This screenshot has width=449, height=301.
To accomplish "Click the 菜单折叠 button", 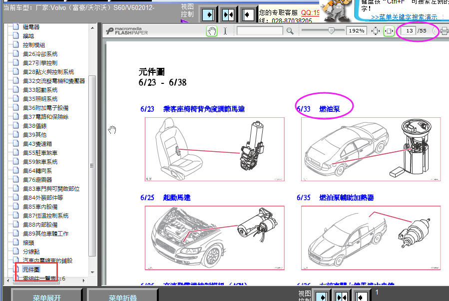I will point(122,296).
